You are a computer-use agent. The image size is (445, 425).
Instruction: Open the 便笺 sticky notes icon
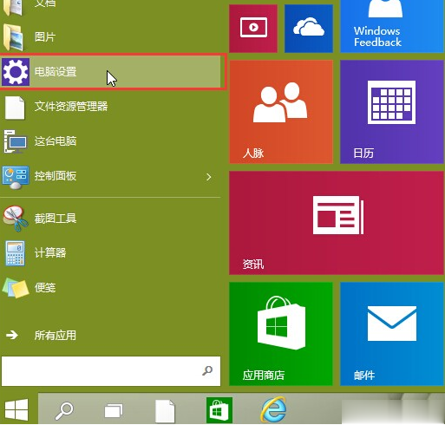click(x=16, y=288)
